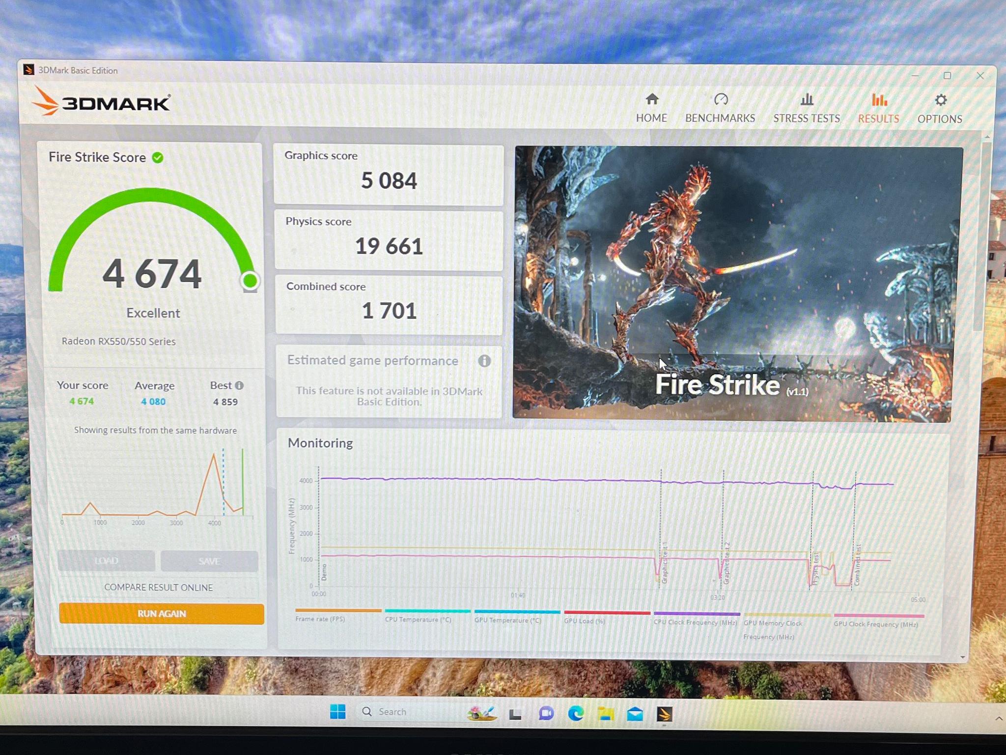Image resolution: width=1006 pixels, height=755 pixels.
Task: Click the SAVE button
Action: click(x=209, y=561)
